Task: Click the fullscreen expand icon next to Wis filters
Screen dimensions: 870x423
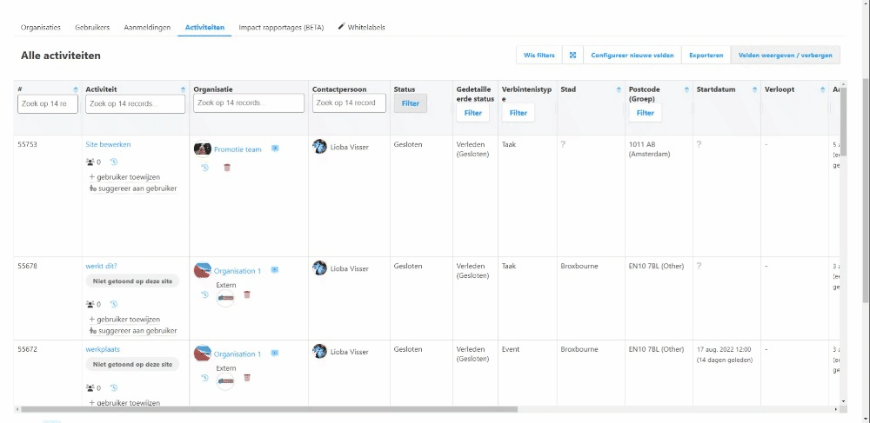Action: (572, 56)
